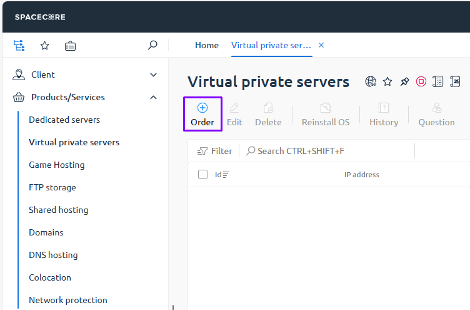The width and height of the screenshot is (470, 310).
Task: Pin the Virtual private servers page
Action: click(x=404, y=82)
